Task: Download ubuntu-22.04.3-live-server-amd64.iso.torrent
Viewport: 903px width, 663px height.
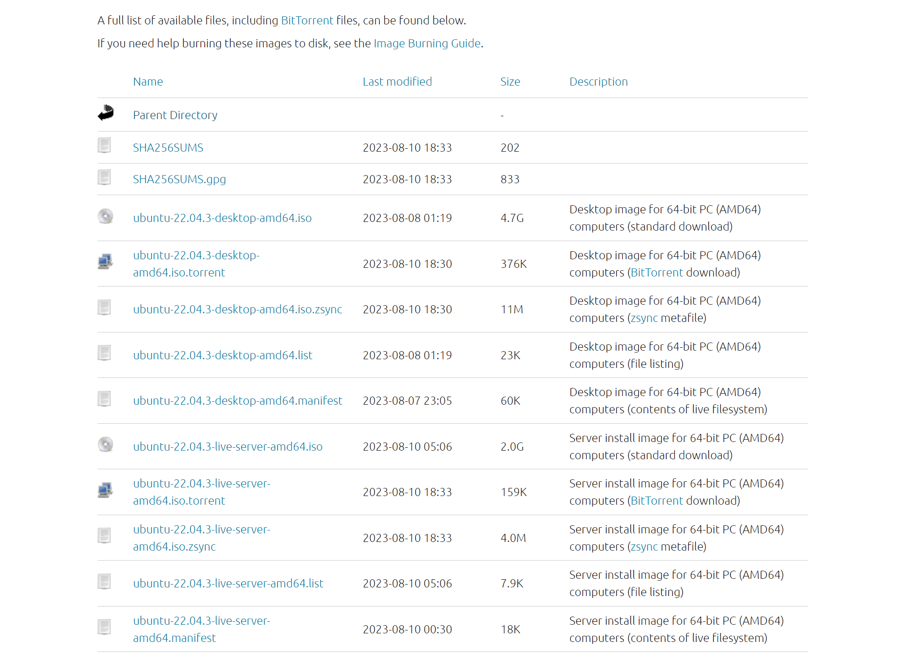Action: [x=201, y=492]
